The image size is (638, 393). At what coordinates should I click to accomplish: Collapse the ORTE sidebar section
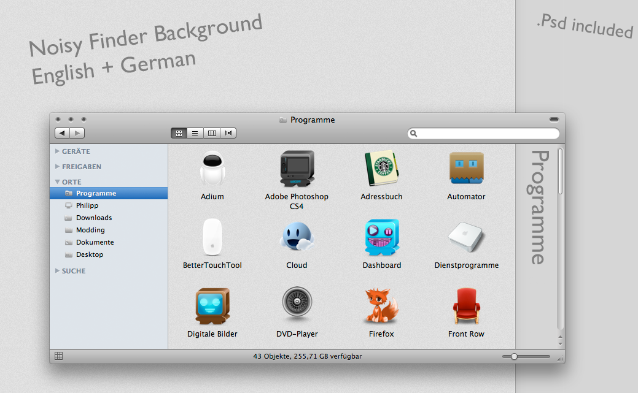(57, 182)
